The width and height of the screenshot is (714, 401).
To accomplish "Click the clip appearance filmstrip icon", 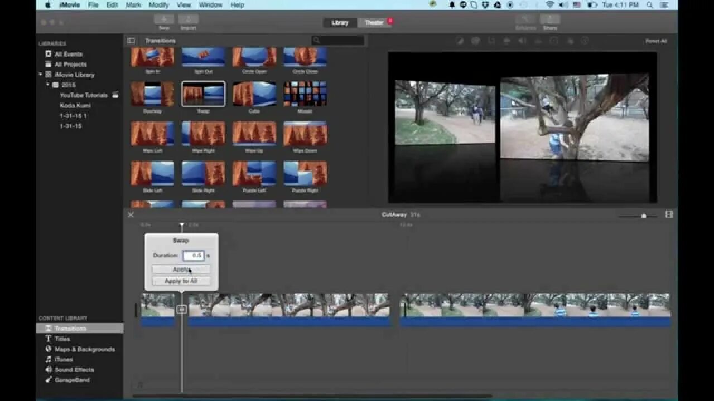I will [x=669, y=214].
